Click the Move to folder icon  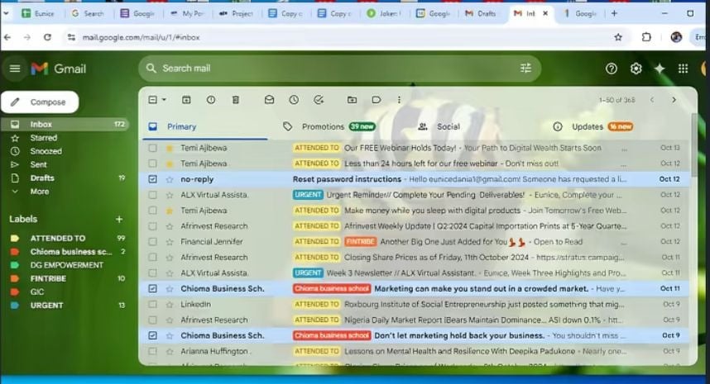tap(352, 100)
